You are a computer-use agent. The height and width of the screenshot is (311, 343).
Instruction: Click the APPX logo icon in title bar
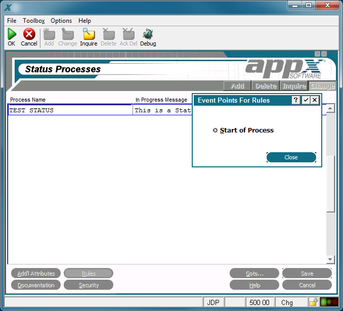click(8, 7)
